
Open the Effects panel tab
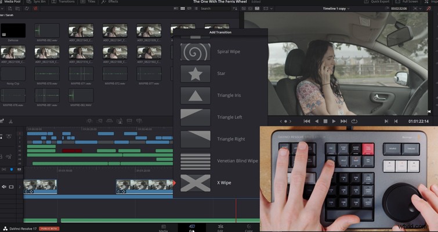coord(110,2)
